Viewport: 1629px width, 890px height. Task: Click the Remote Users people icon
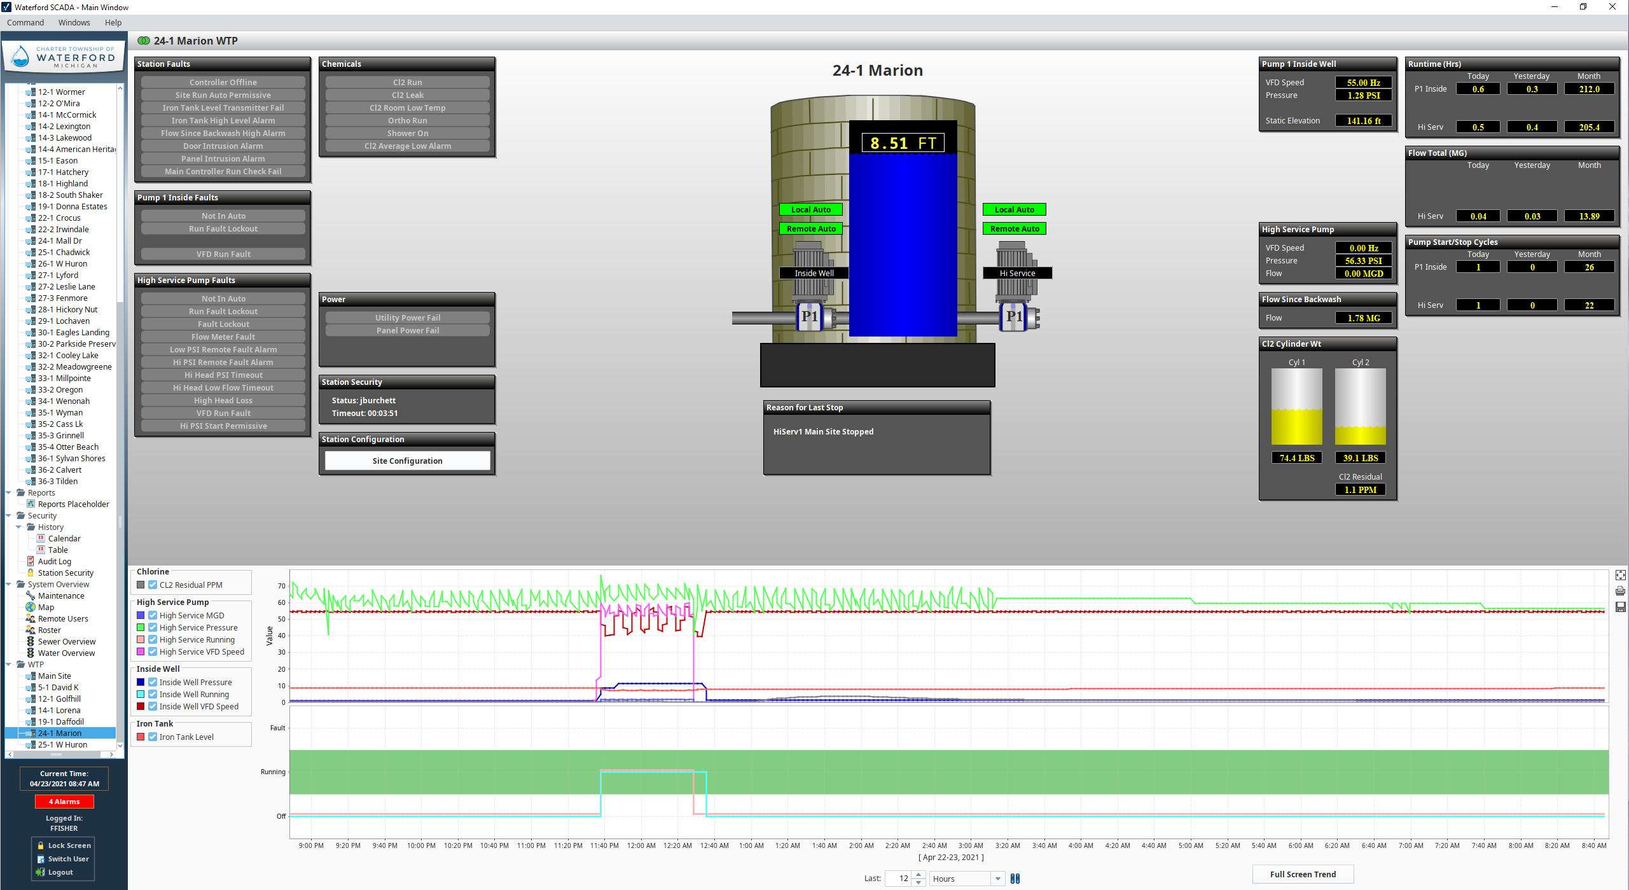tap(30, 618)
